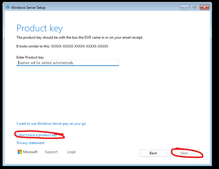Click the grayed-out Next button
Viewport: 219px width, 169px height.
[184, 153]
